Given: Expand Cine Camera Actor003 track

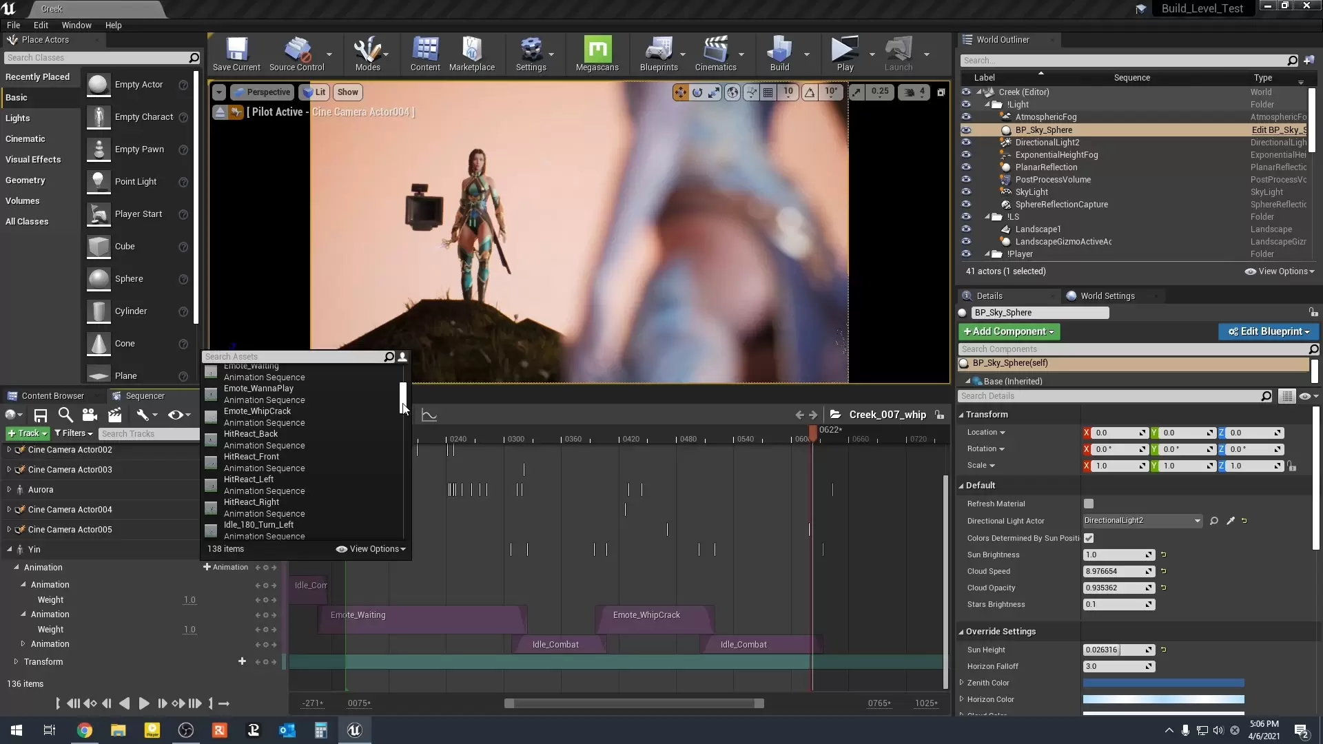Looking at the screenshot, I should (x=9, y=470).
